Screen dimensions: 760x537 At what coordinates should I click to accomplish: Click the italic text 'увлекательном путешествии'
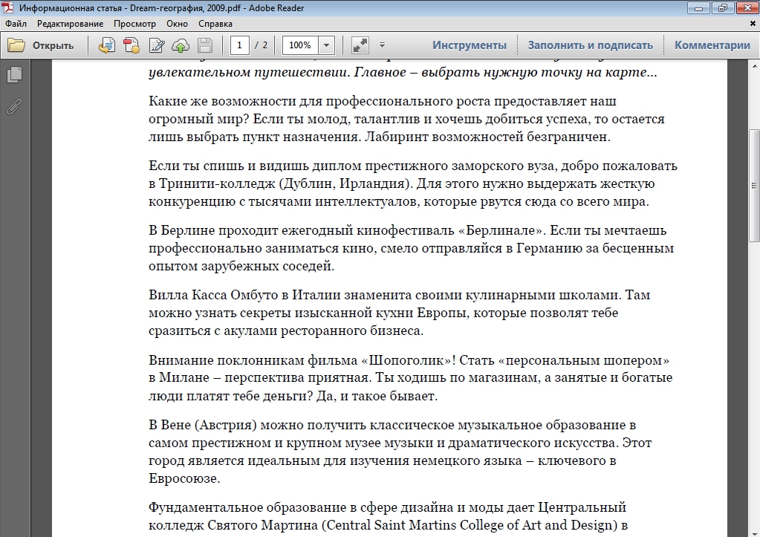(247, 72)
